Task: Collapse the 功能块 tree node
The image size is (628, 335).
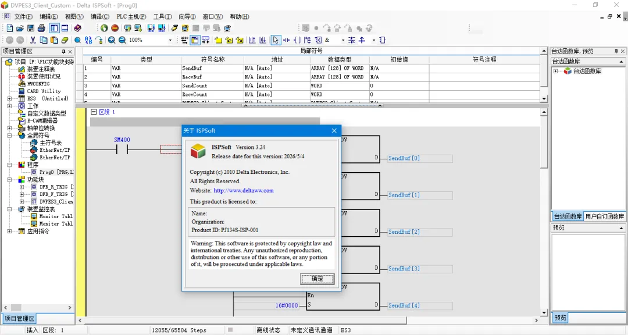Action: [9, 180]
